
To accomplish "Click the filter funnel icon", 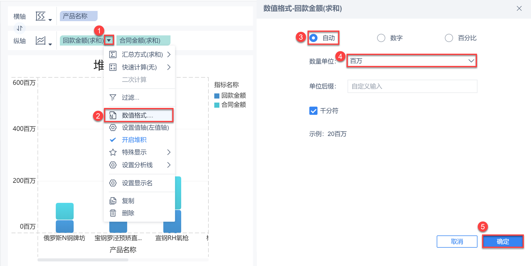I will pos(113,97).
